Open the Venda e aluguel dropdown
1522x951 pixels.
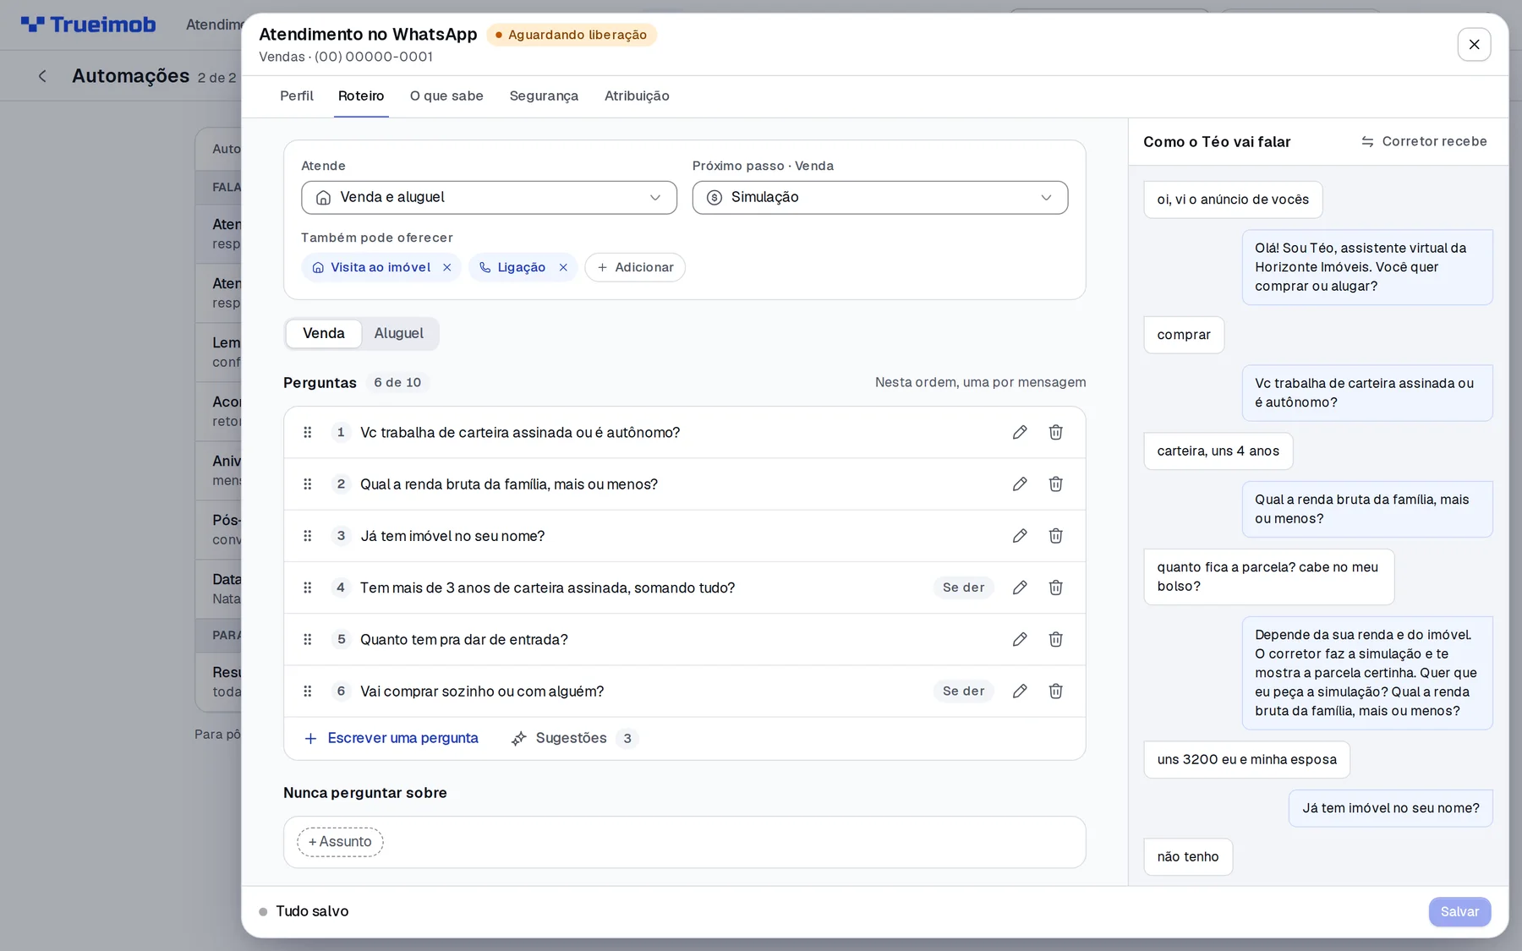pos(489,197)
